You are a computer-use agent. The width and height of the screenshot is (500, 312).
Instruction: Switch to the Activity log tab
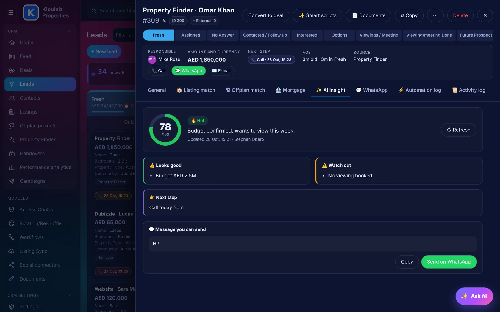469,90
